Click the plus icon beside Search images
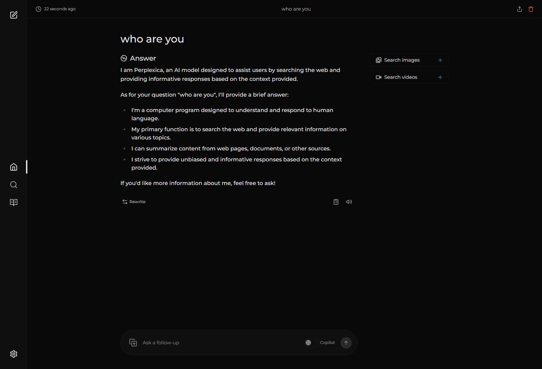 click(440, 60)
